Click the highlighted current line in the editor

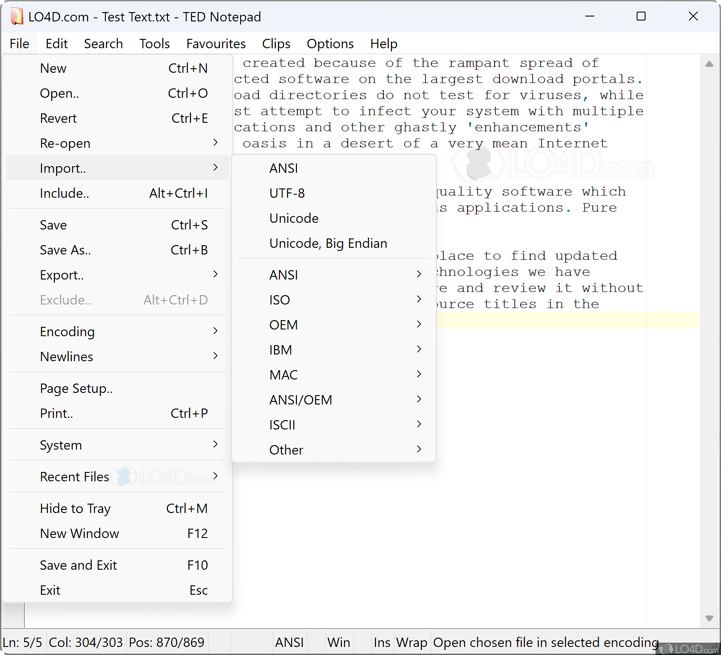tap(568, 320)
